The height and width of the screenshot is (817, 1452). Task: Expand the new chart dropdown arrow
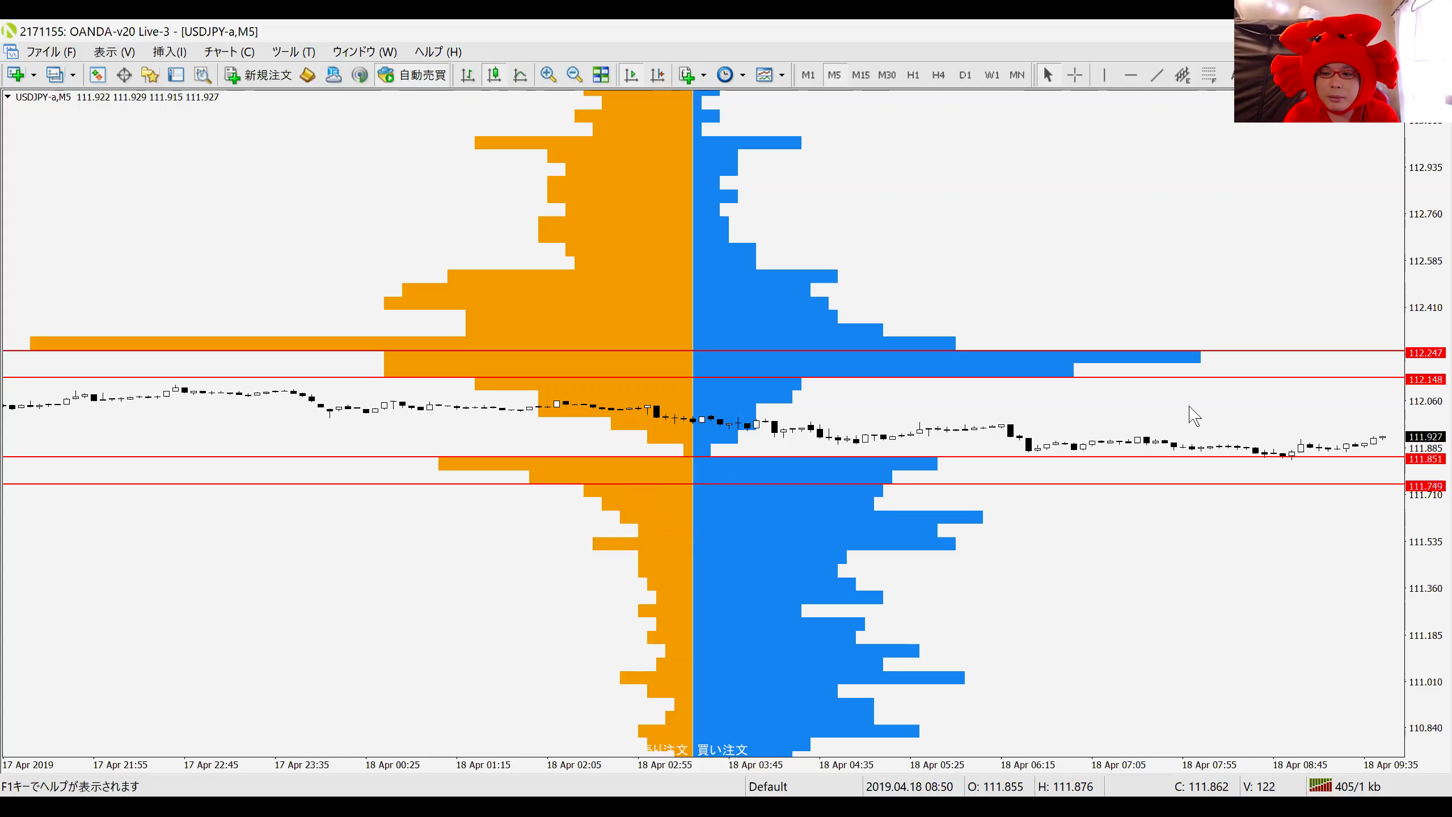tap(34, 75)
